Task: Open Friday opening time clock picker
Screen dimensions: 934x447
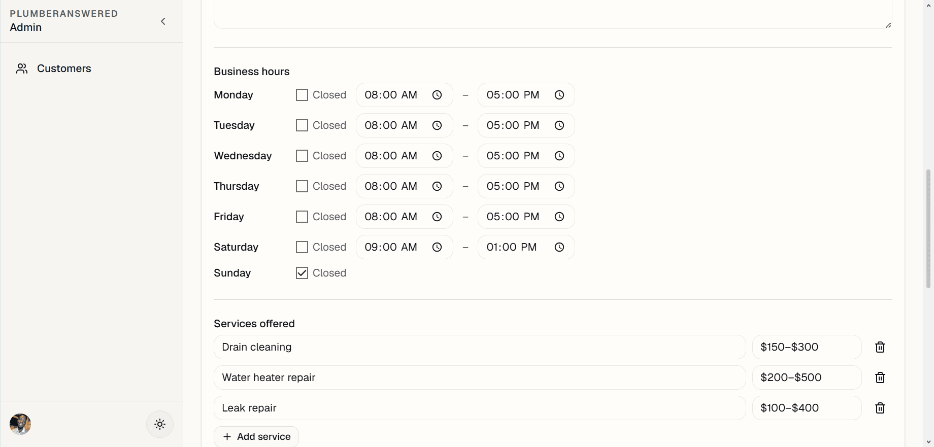Action: (x=437, y=217)
